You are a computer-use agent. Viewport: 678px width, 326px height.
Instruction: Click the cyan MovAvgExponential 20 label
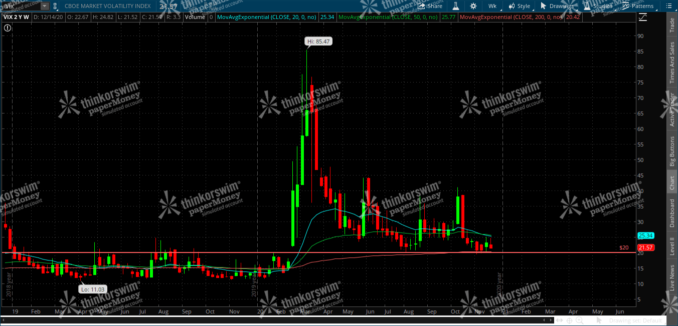(x=267, y=17)
